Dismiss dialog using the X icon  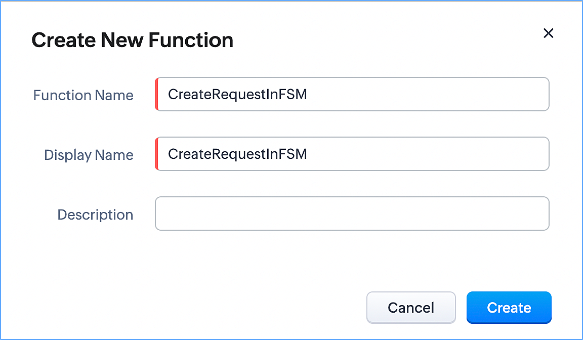(548, 33)
